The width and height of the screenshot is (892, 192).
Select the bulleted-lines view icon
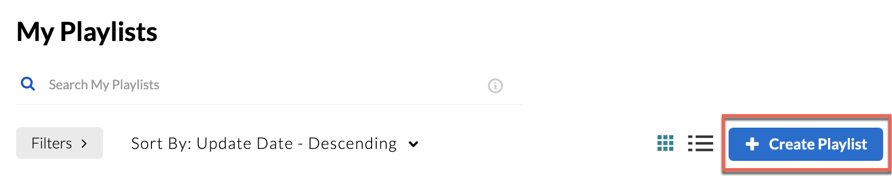700,143
